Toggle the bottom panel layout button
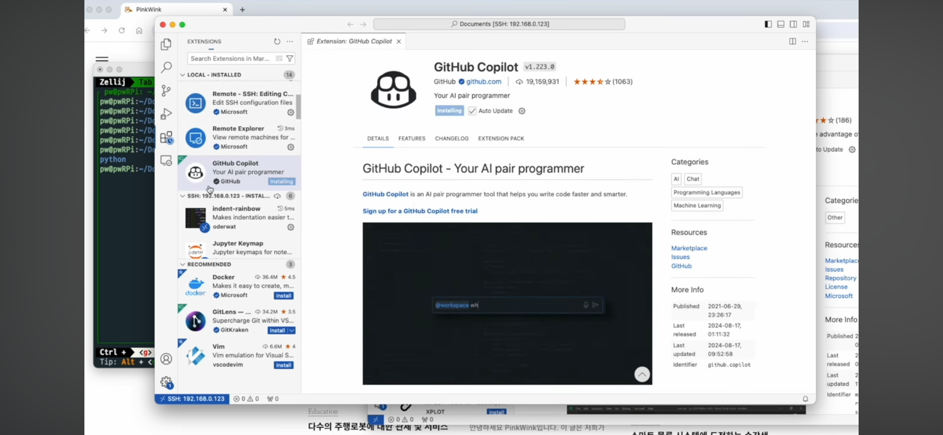The width and height of the screenshot is (943, 435). [x=781, y=24]
